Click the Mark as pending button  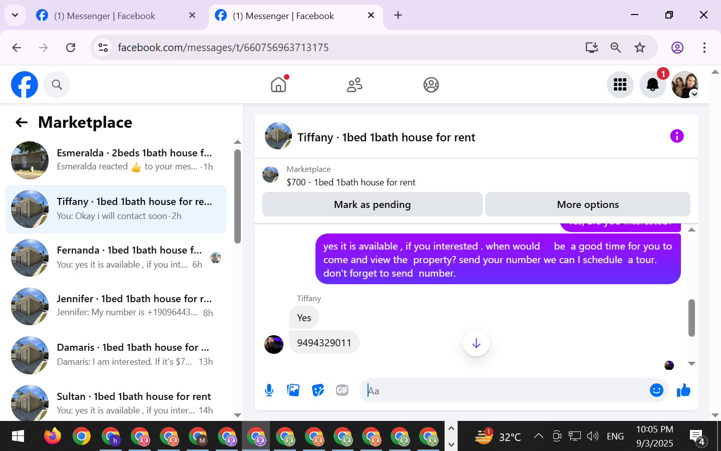tap(372, 204)
